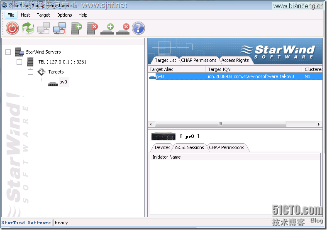Open the Target menu

43,15
